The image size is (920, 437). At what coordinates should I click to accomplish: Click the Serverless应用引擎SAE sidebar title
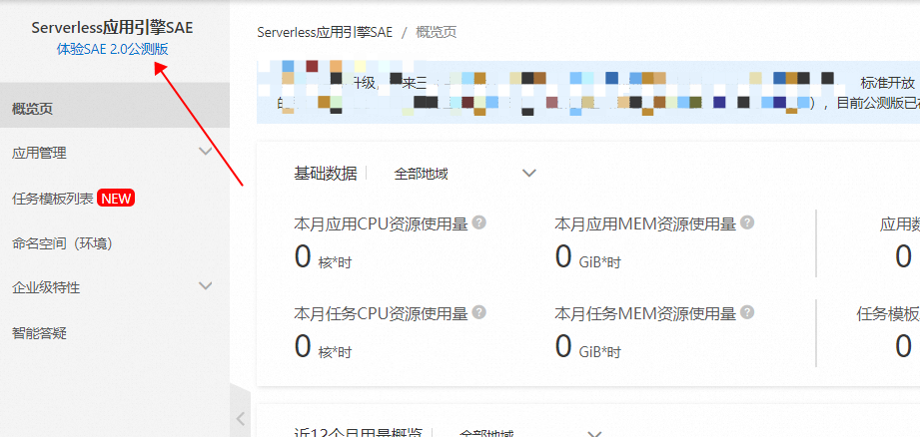pyautogui.click(x=112, y=28)
